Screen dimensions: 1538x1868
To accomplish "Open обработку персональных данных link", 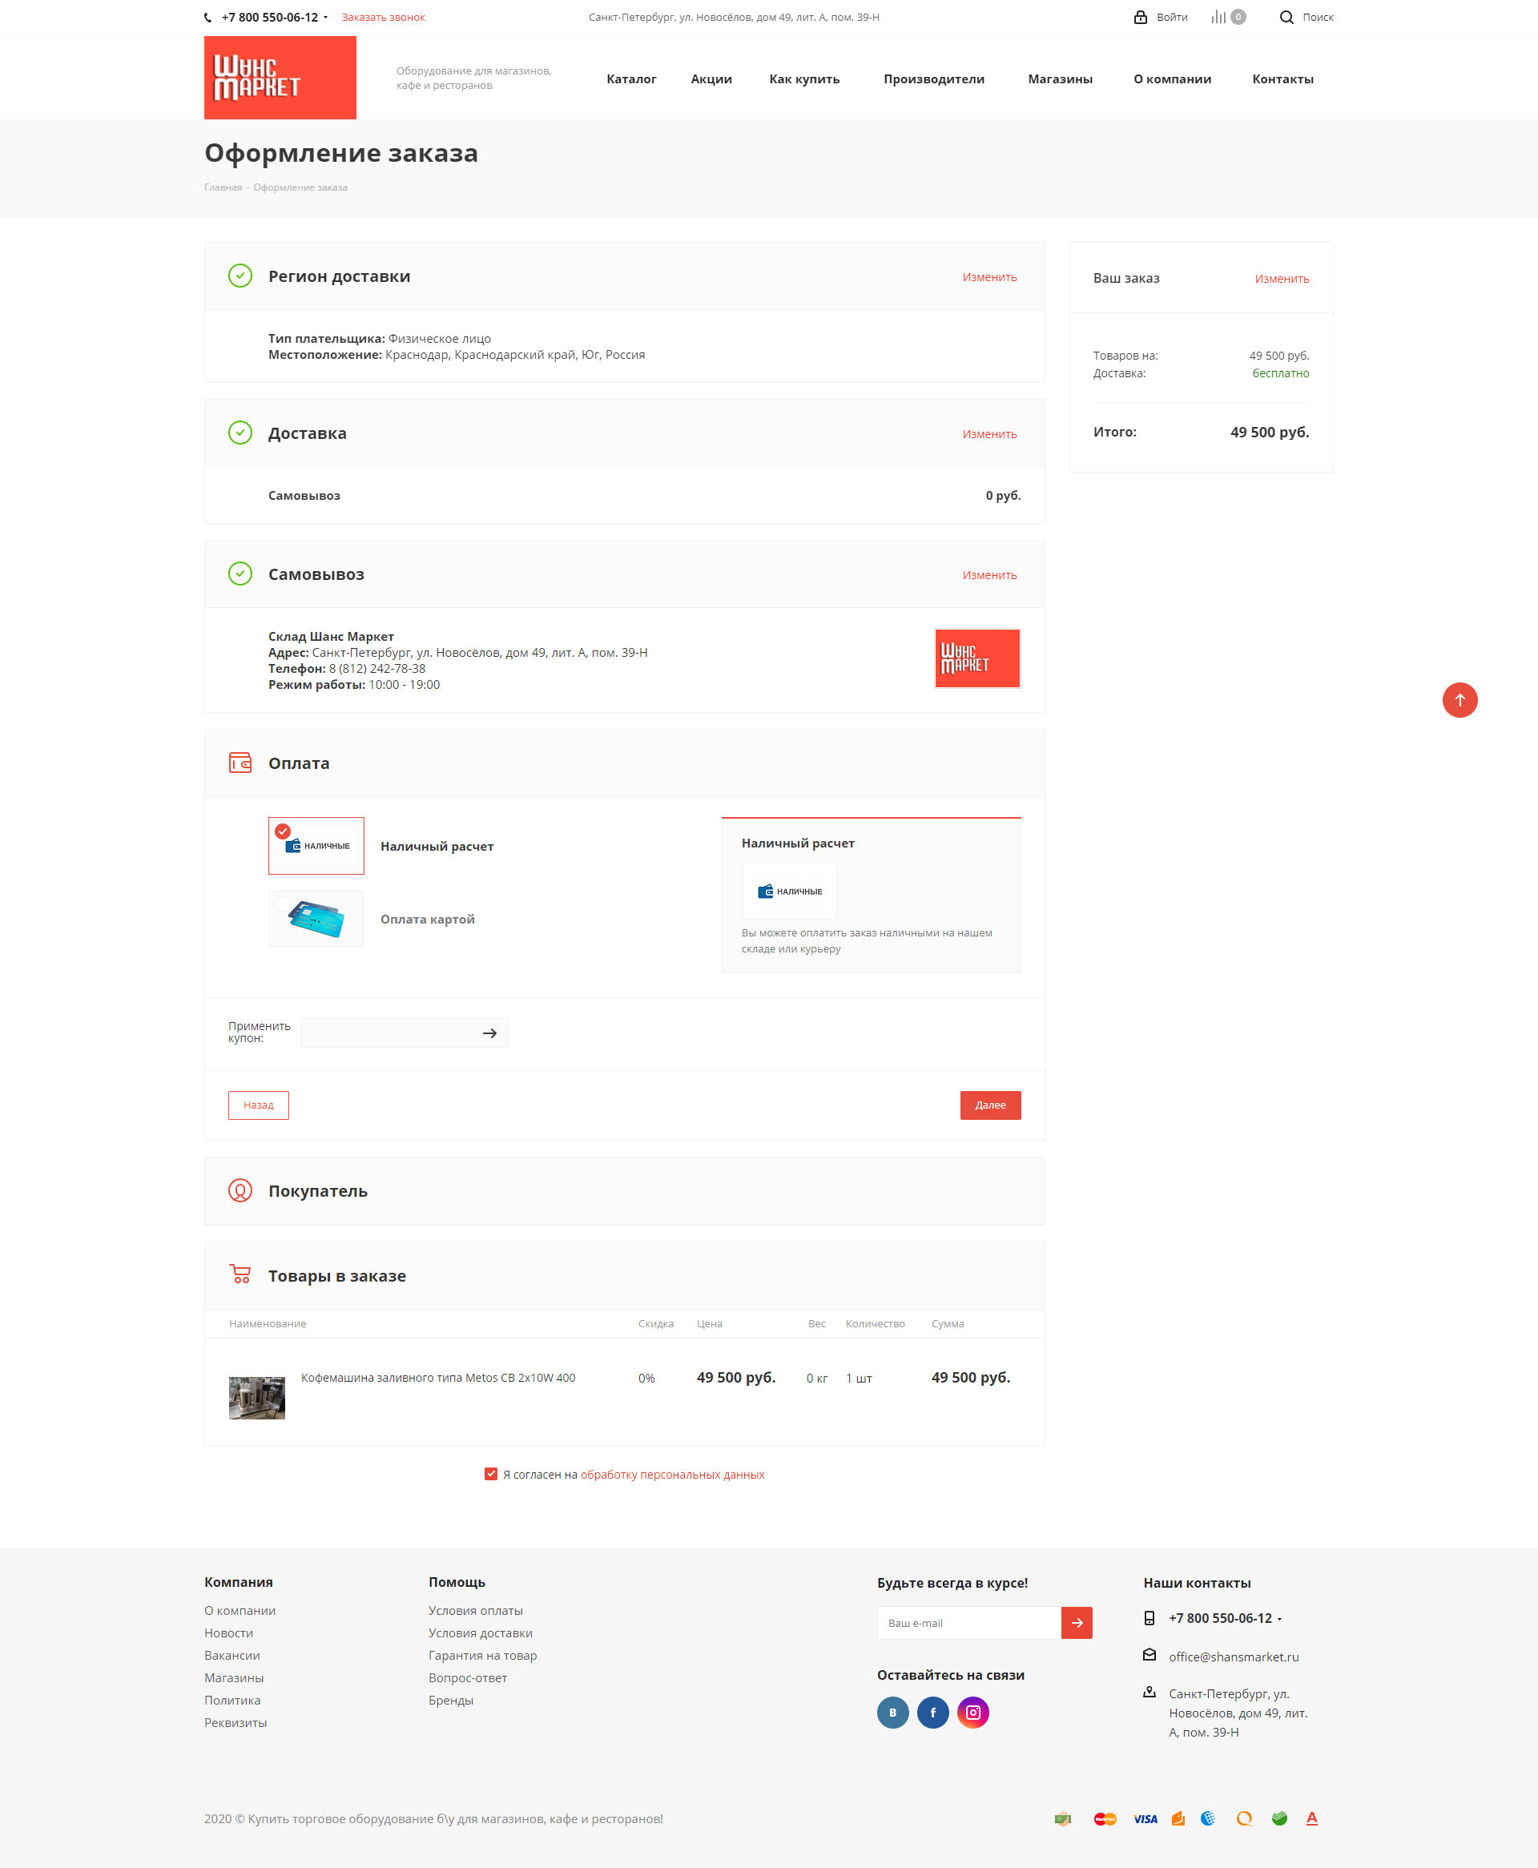I will (x=672, y=1474).
